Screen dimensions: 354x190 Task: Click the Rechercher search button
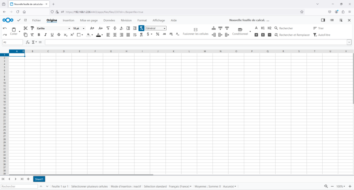pos(283,28)
